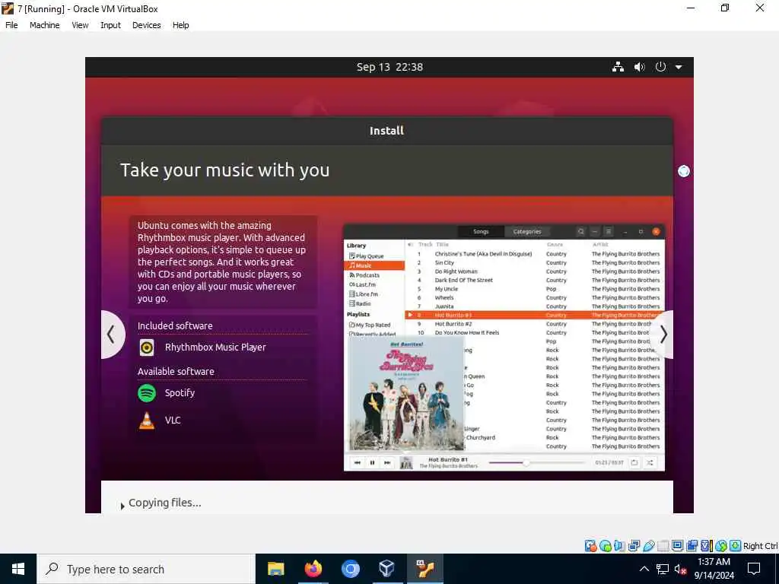
Task: Click the hard disk activity status icon
Action: tap(590, 546)
